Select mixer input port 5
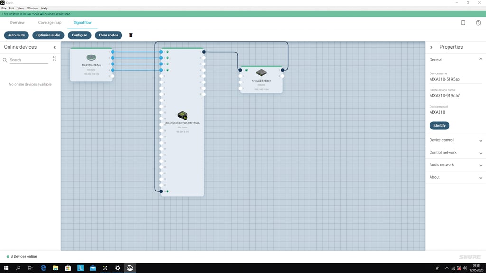This screenshot has height=273, width=486. [x=161, y=76]
